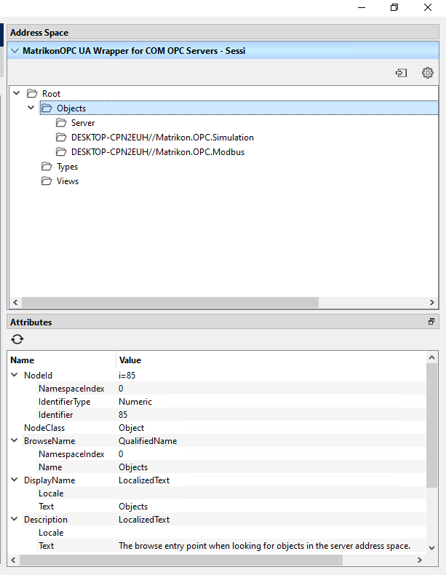Click attributes vertical scrollbar thumb

coord(431,425)
